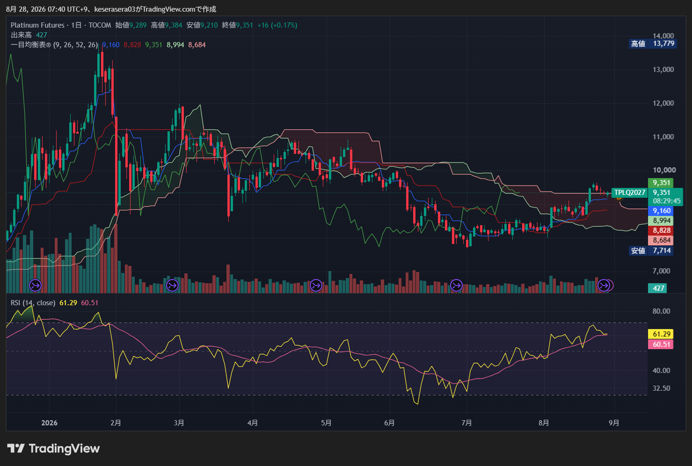Click the 6月 label on the time axis
This screenshot has width=692, height=466.
pyautogui.click(x=390, y=423)
